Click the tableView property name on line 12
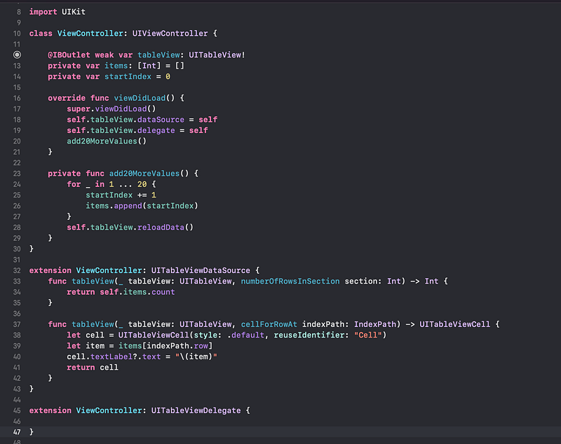The height and width of the screenshot is (444, 561). tap(158, 55)
